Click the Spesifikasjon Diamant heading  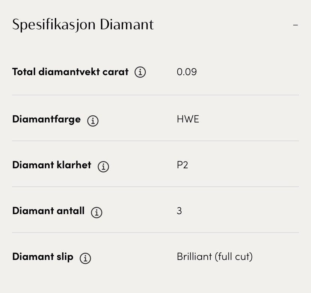pos(83,25)
